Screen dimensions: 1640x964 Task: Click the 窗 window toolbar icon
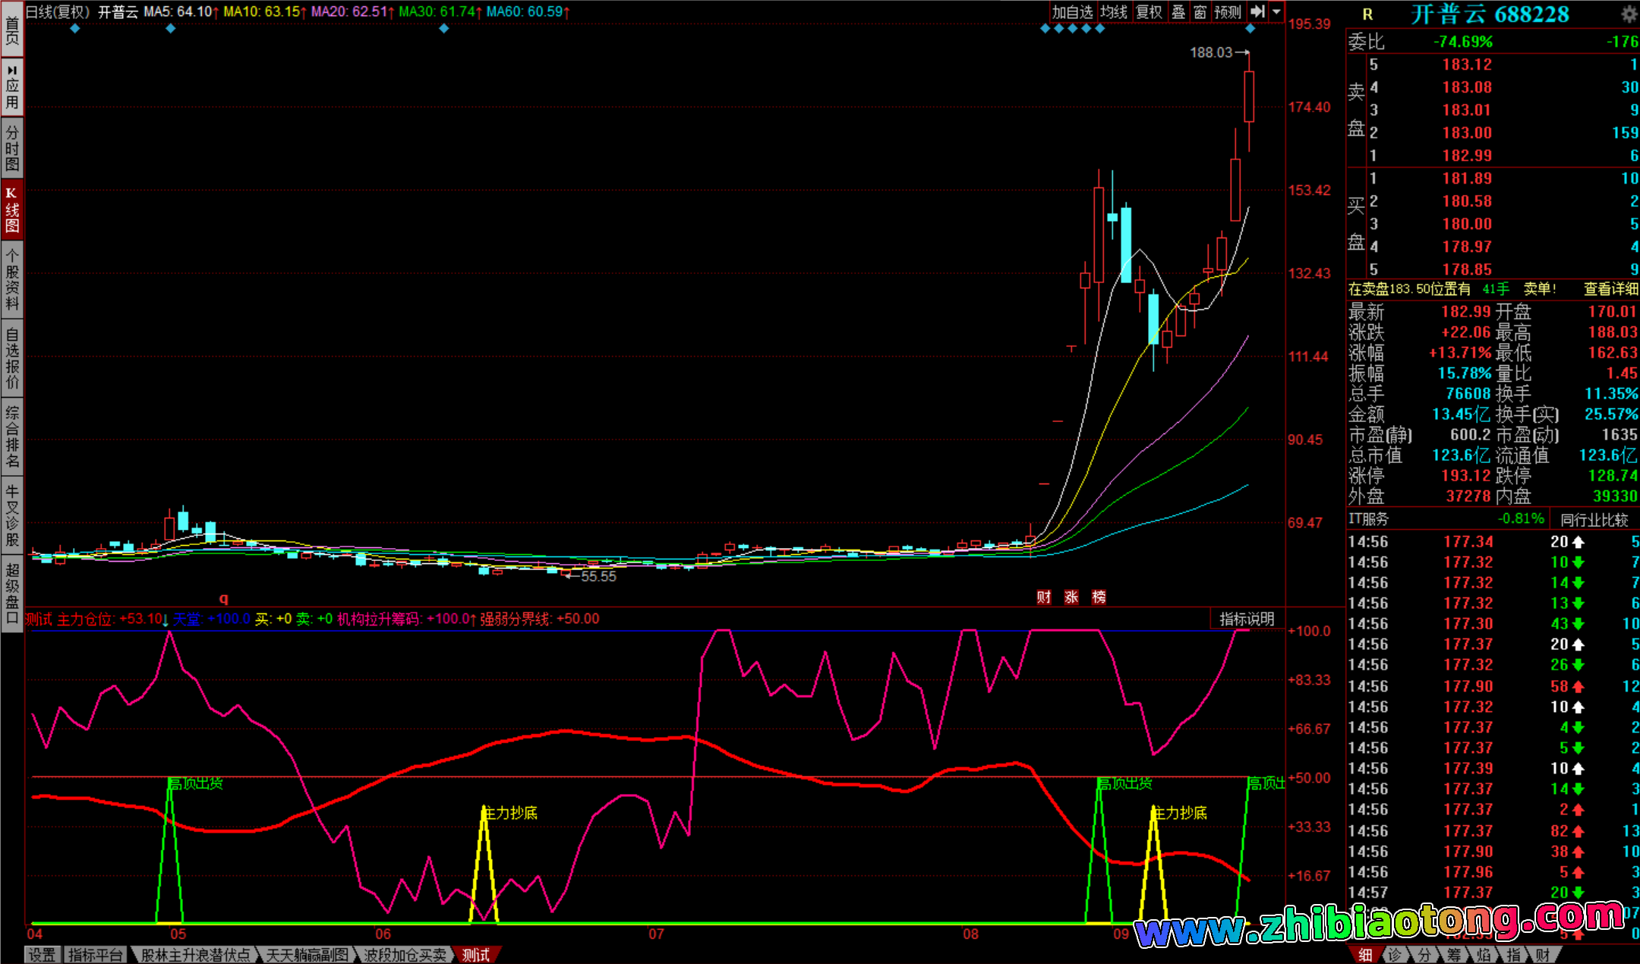(x=1200, y=11)
